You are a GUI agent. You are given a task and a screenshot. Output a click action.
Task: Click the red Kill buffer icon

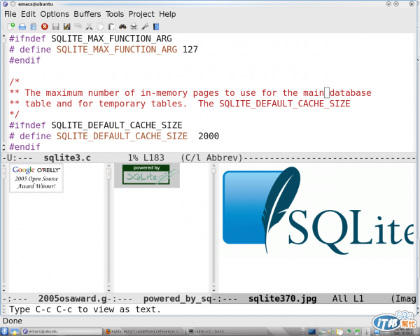[x=45, y=27]
